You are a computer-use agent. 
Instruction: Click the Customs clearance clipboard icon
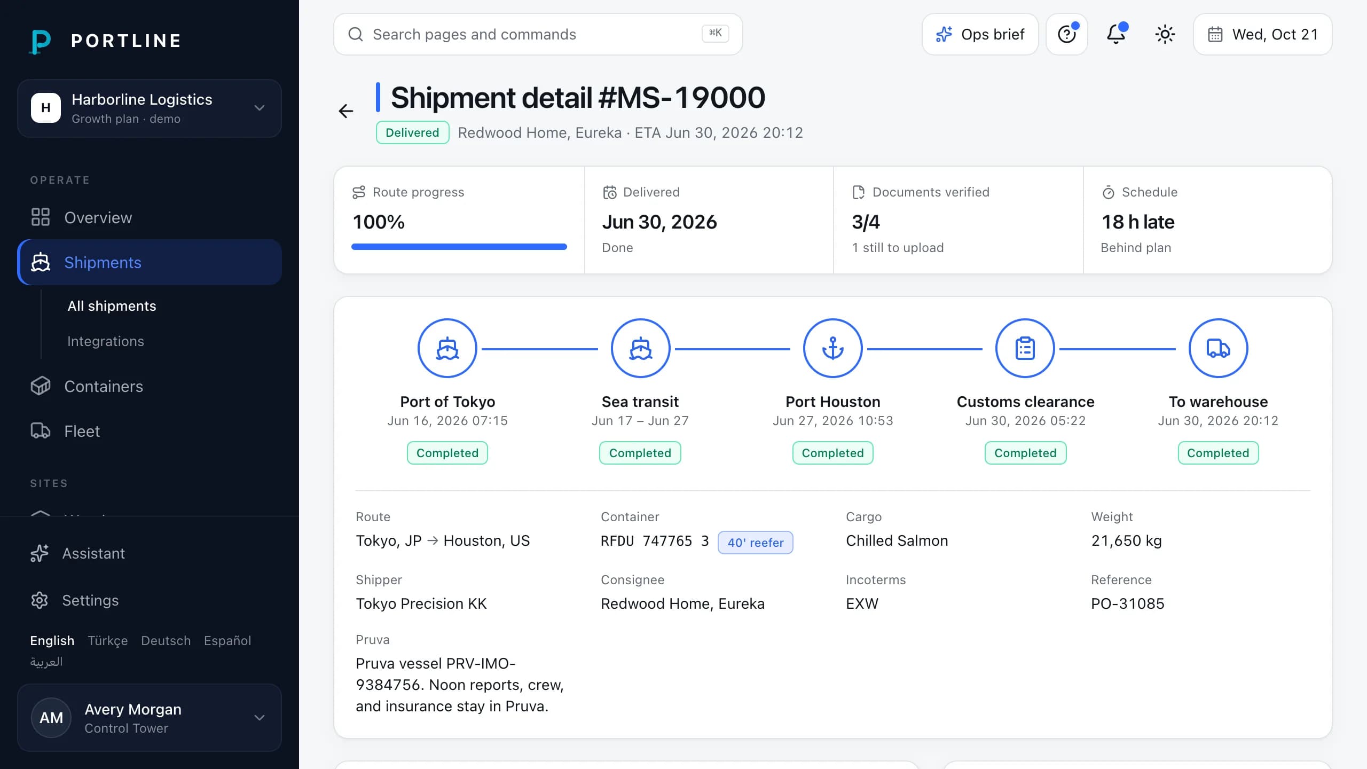(1025, 349)
